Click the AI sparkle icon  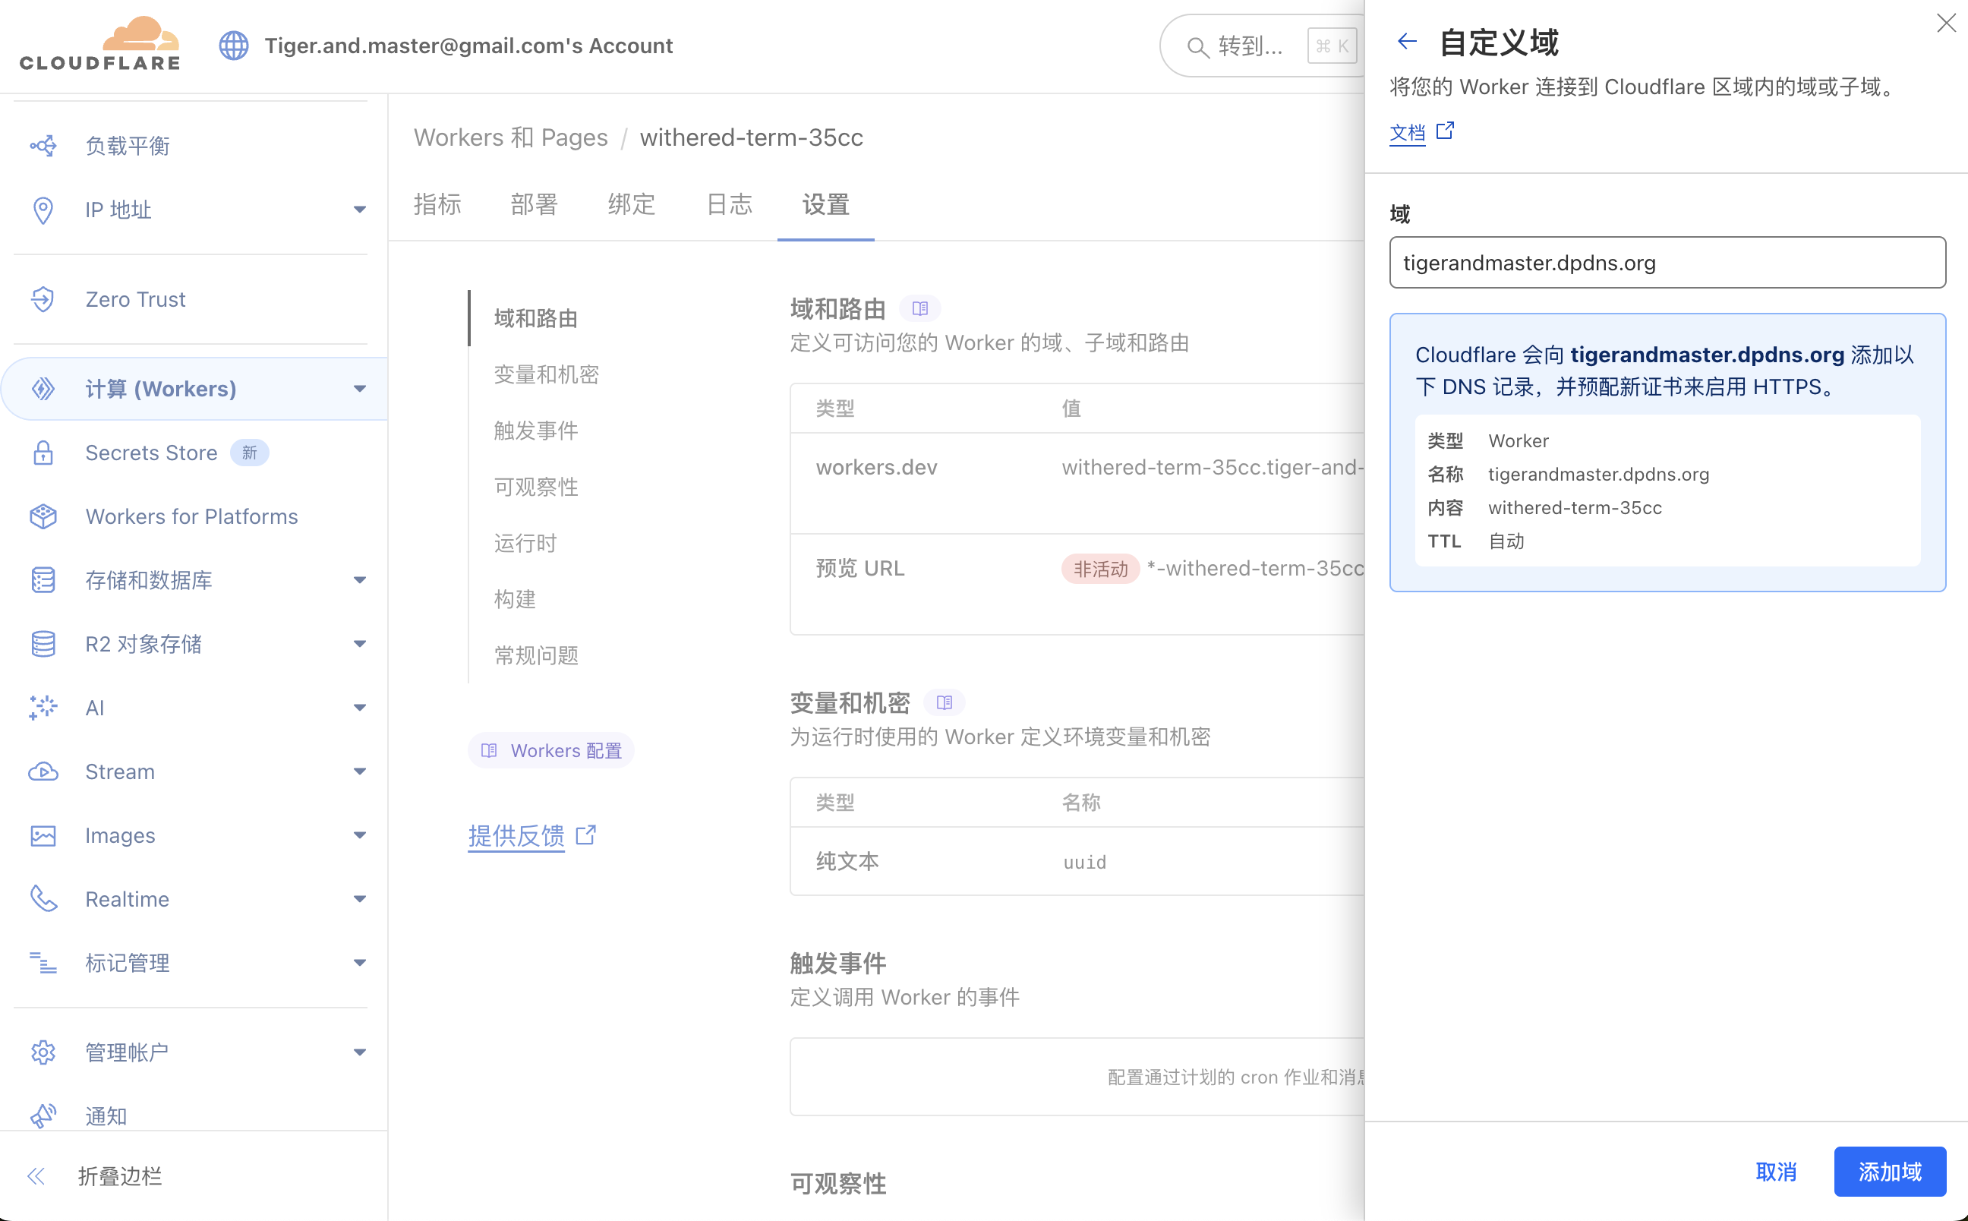tap(43, 708)
